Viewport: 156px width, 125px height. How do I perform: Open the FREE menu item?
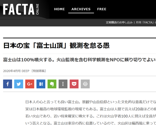pyautogui.click(x=102, y=9)
